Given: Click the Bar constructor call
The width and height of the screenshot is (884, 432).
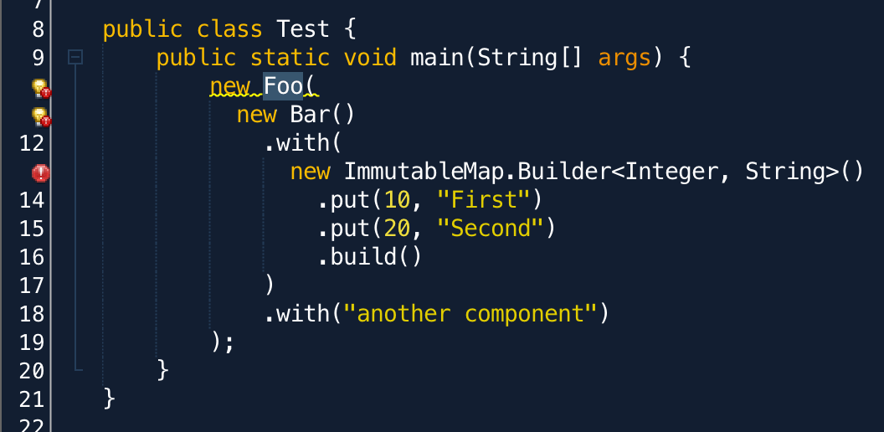Looking at the screenshot, I should (x=322, y=115).
